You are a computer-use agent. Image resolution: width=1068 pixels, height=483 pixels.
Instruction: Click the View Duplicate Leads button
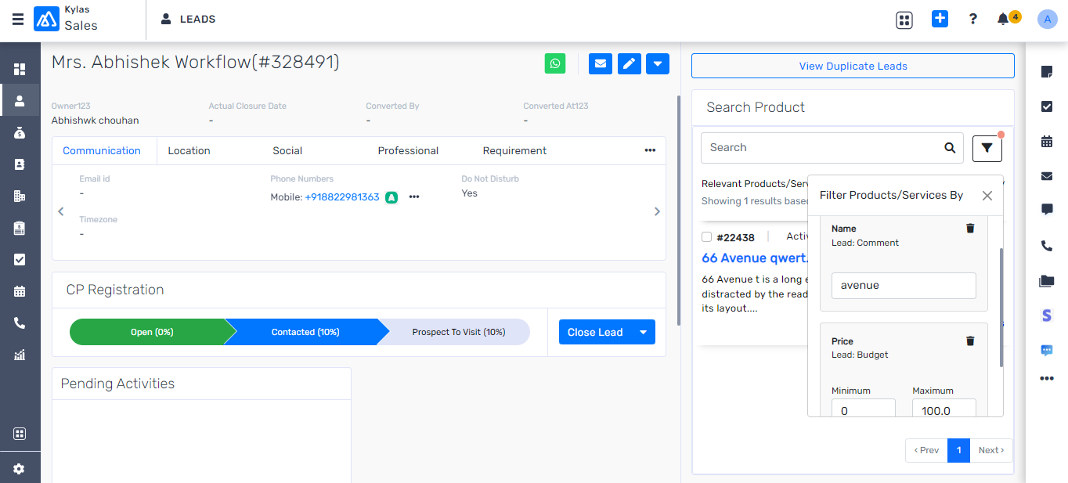pyautogui.click(x=853, y=66)
